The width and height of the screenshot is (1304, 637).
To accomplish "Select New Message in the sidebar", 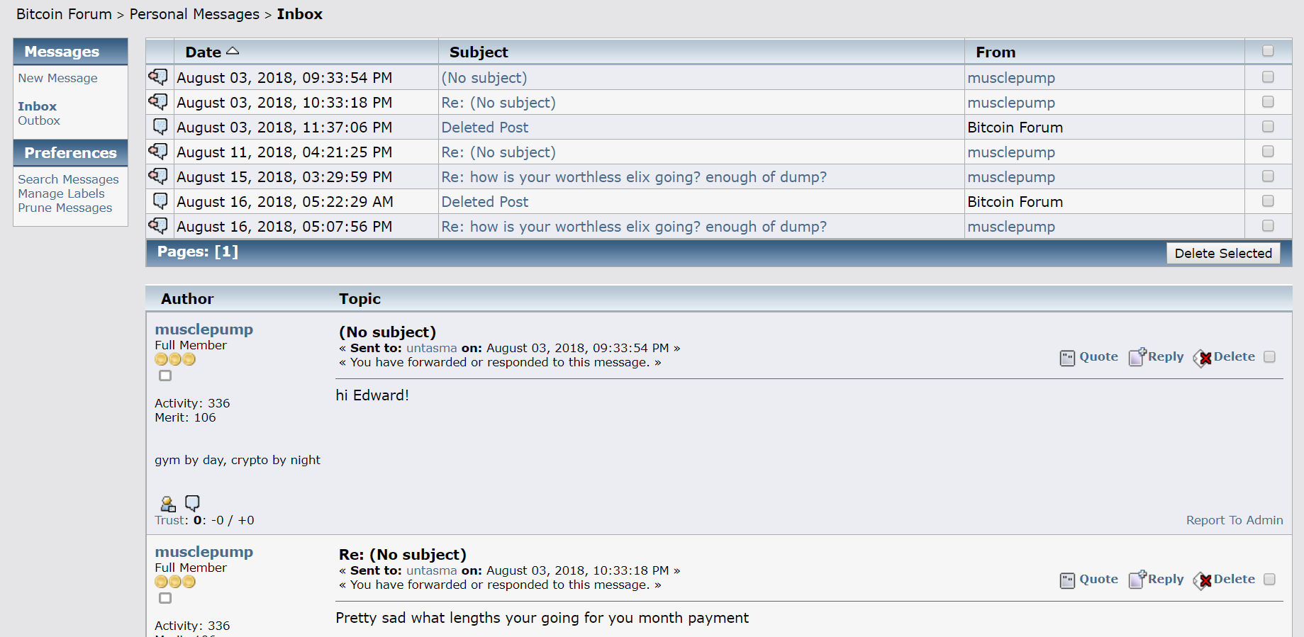I will (57, 78).
